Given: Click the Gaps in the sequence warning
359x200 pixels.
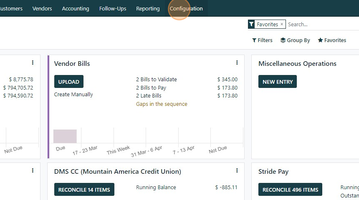Looking at the screenshot, I should [x=162, y=104].
